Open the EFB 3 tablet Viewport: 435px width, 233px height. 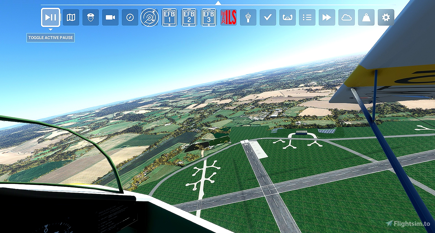coord(208,17)
